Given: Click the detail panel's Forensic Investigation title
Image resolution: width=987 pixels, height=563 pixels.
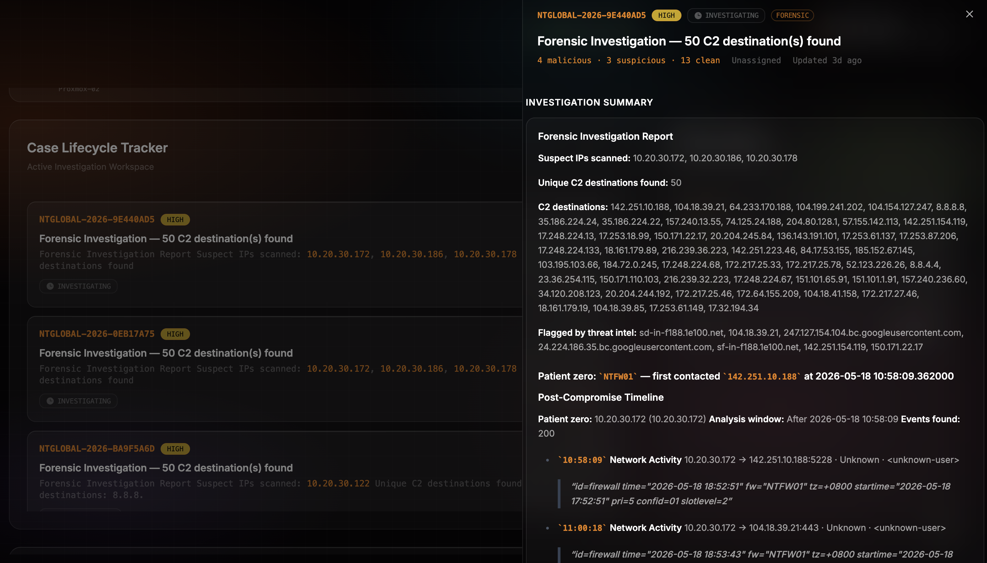Looking at the screenshot, I should click(689, 41).
